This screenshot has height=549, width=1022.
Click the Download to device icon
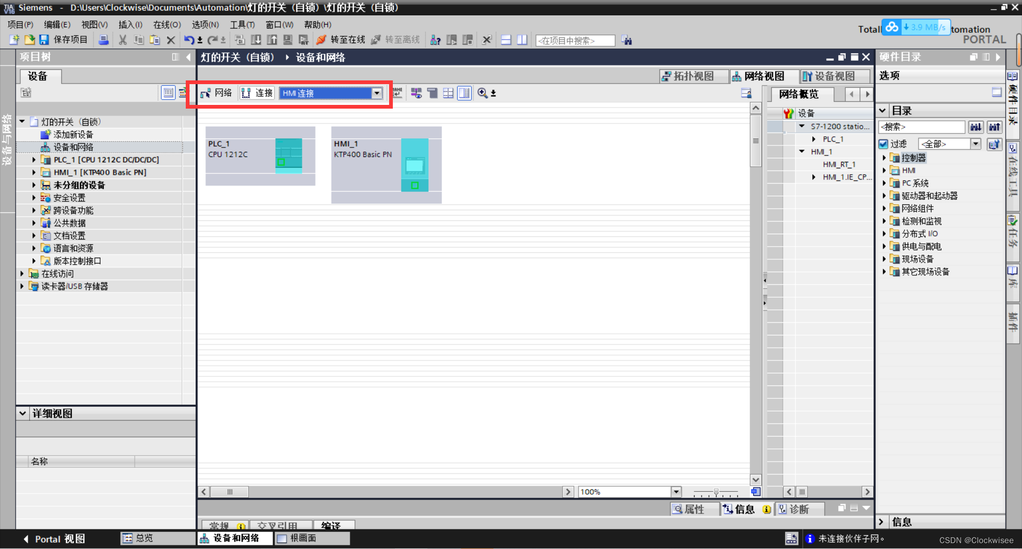[256, 40]
